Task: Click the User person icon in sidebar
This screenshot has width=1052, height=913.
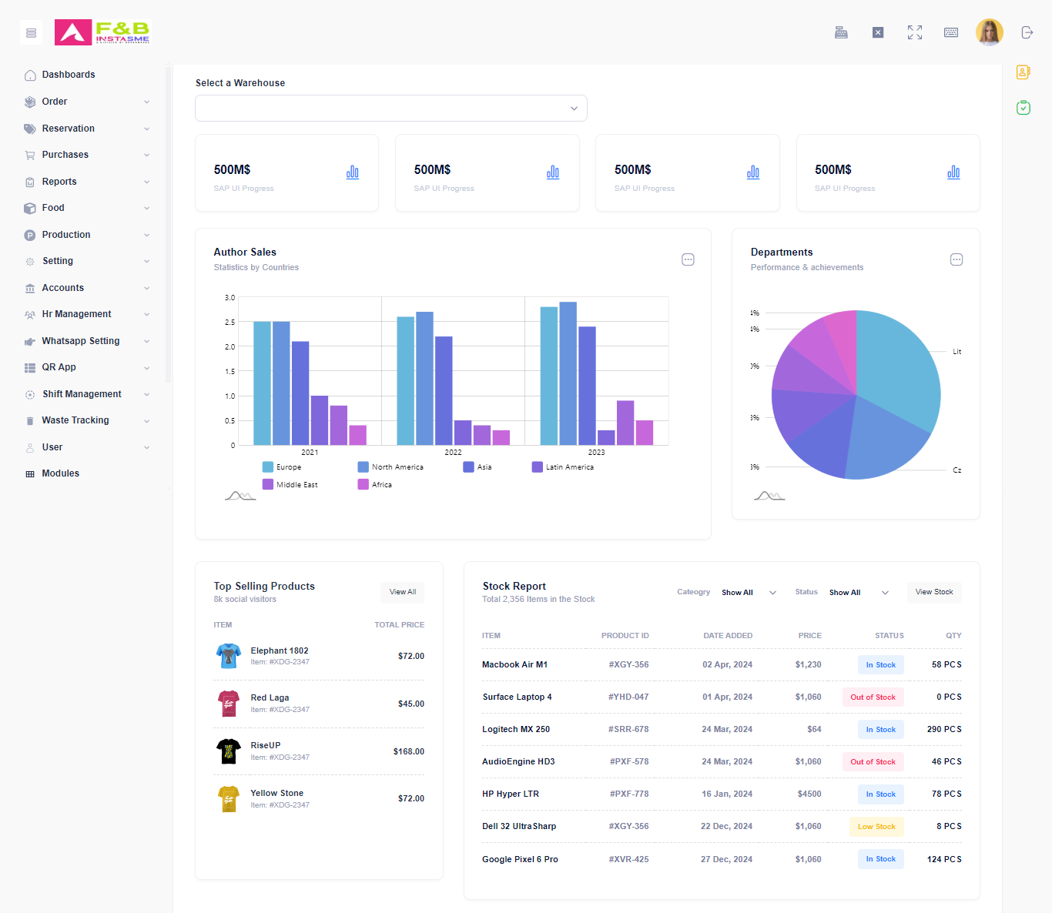Action: point(30,447)
